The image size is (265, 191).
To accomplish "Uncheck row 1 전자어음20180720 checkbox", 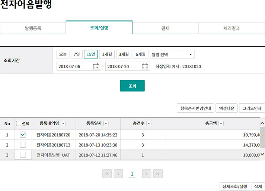I will coord(23,135).
